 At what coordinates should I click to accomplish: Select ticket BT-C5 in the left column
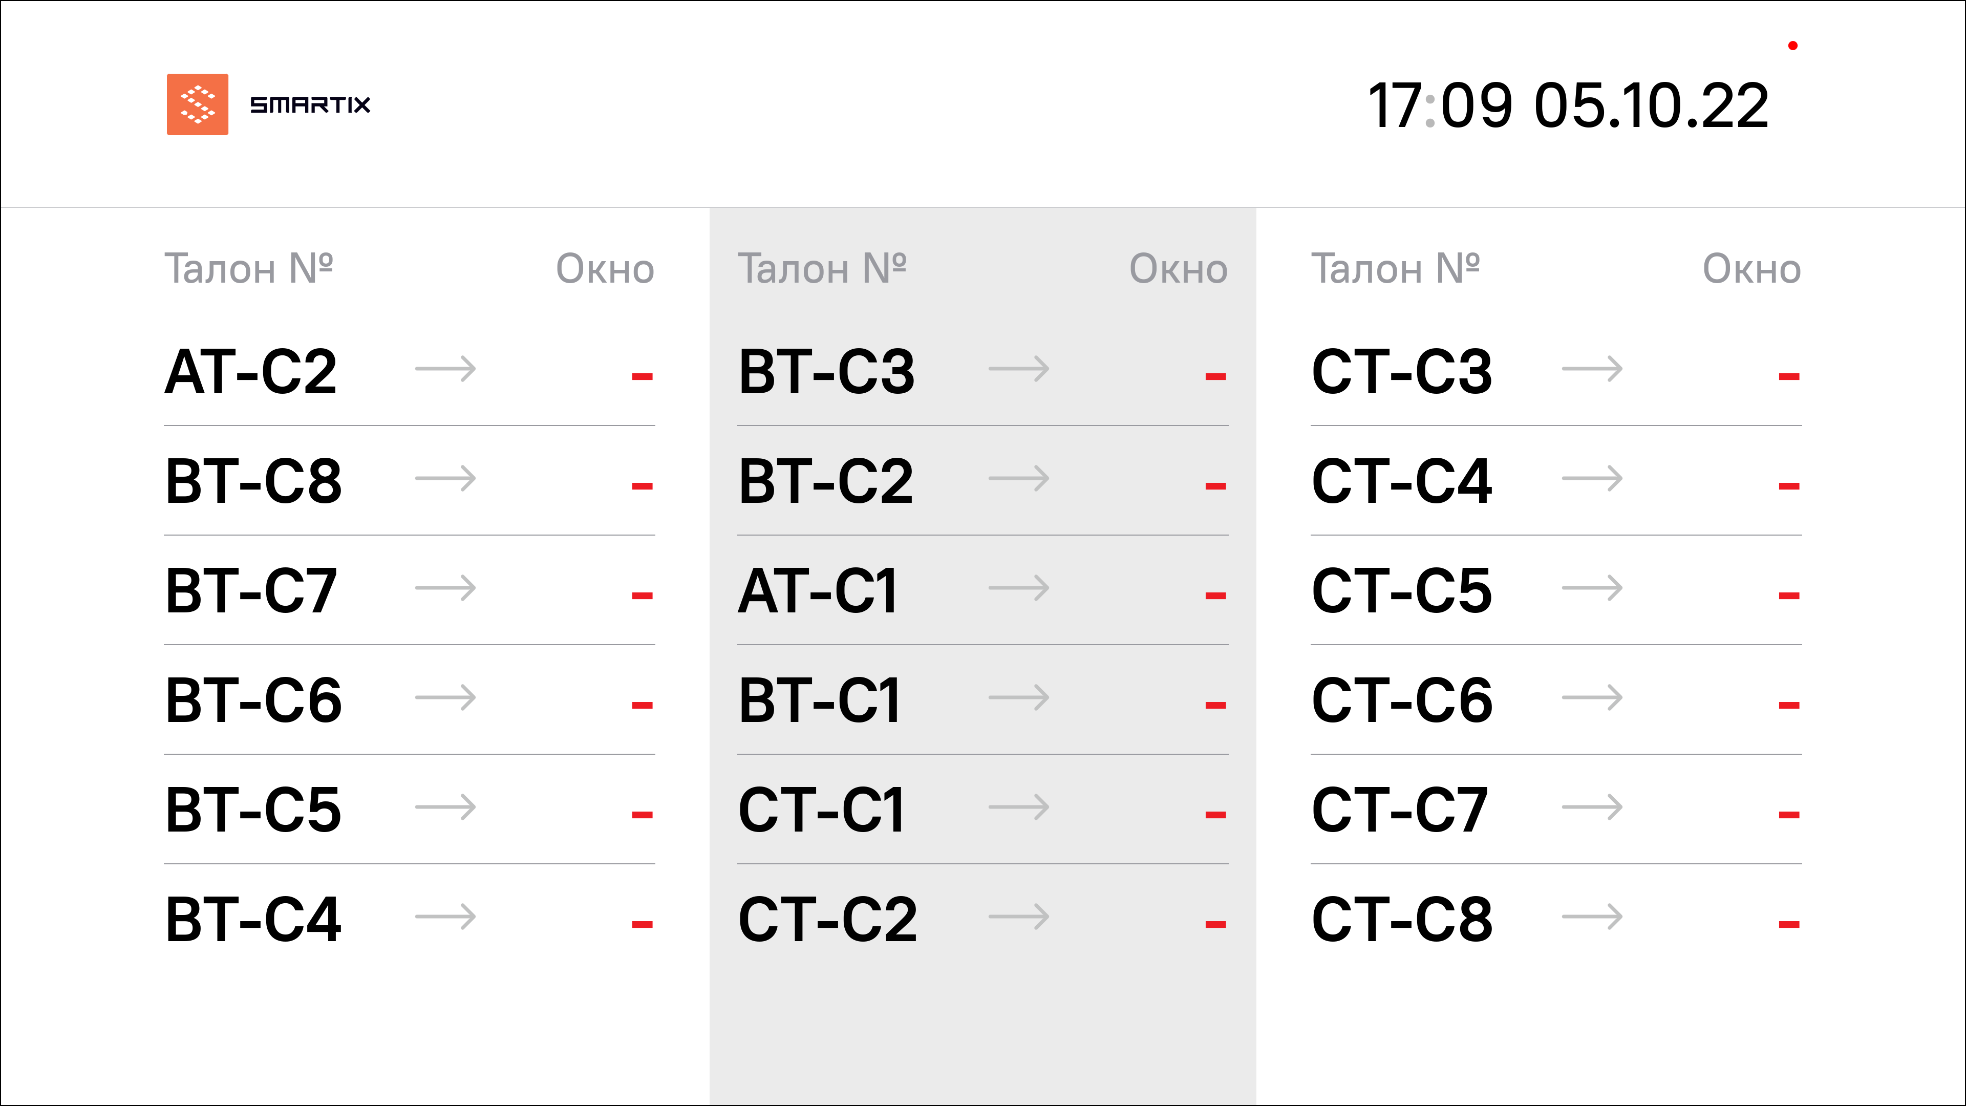pyautogui.click(x=253, y=810)
